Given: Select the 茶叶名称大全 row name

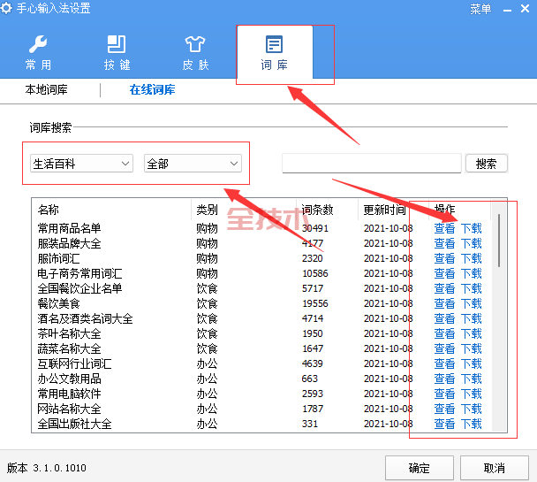Looking at the screenshot, I should click(69, 333).
